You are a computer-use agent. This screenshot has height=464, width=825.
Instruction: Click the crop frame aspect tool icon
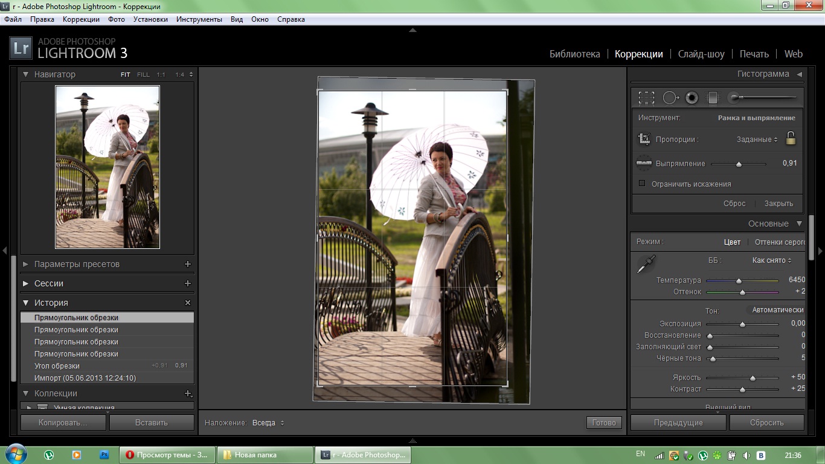pyautogui.click(x=644, y=139)
